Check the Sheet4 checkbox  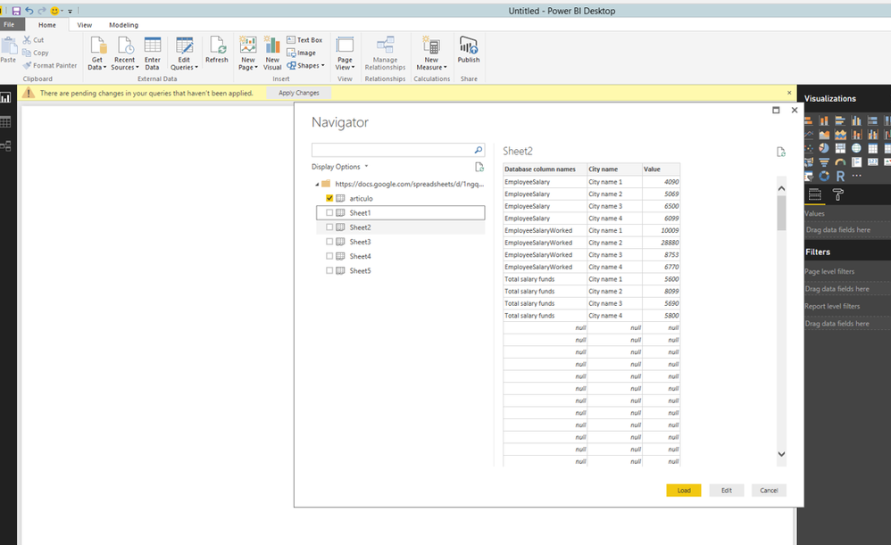329,256
